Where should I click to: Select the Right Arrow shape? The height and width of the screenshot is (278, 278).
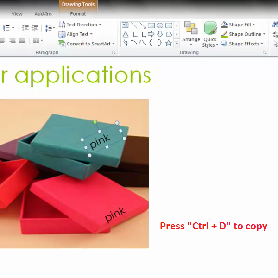[151, 34]
